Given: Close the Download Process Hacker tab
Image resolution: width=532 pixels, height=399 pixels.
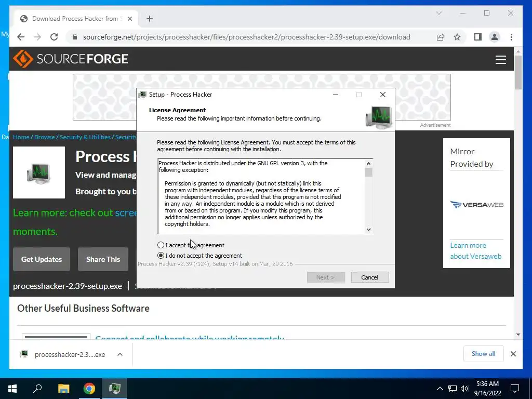Looking at the screenshot, I should pos(129,19).
